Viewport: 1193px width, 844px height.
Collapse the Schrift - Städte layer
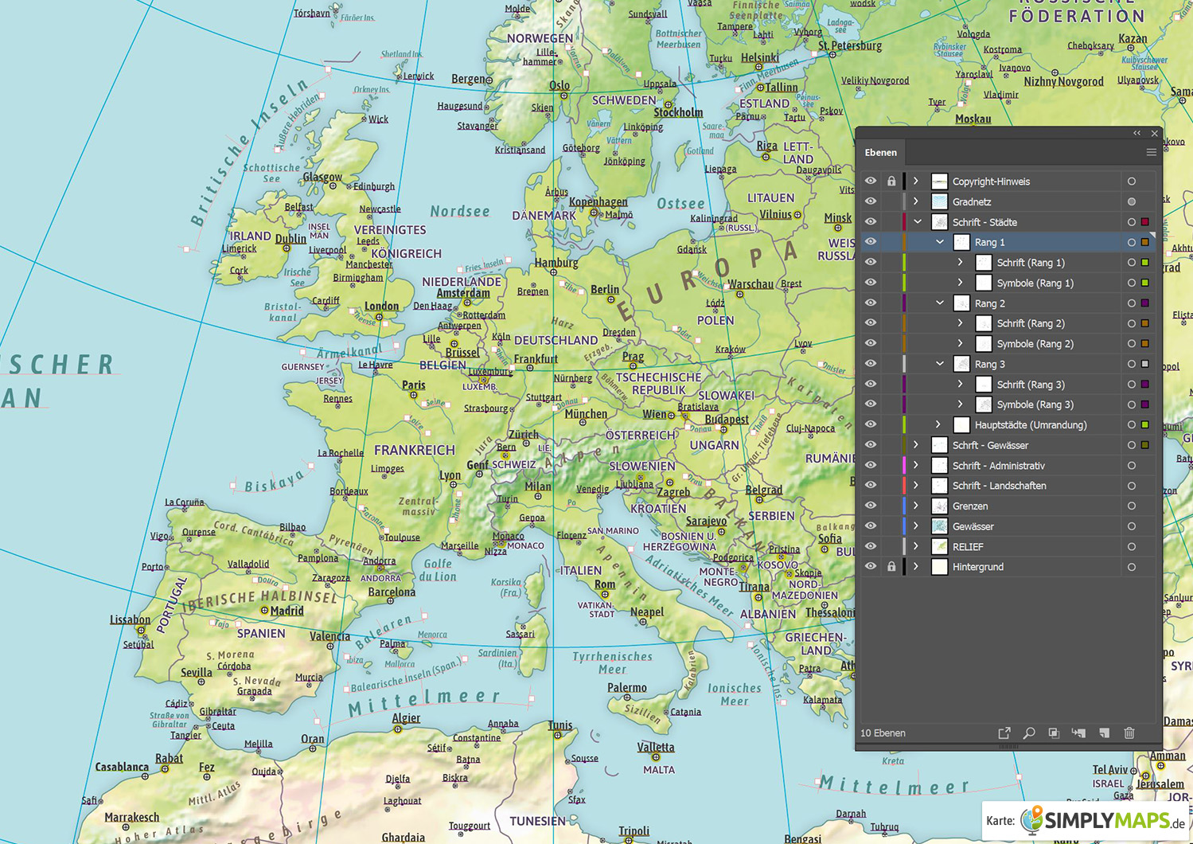pos(917,222)
